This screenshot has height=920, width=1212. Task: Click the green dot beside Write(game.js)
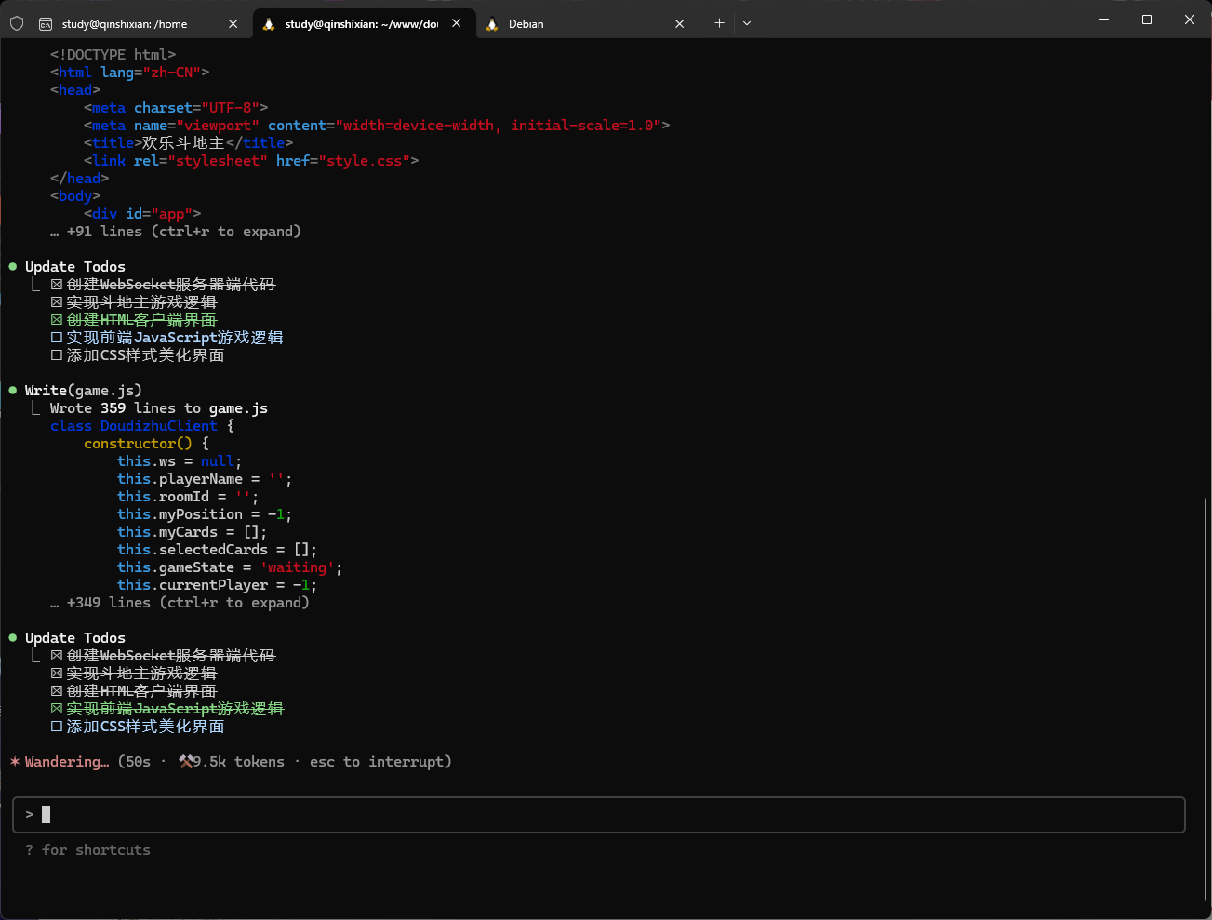tap(12, 389)
